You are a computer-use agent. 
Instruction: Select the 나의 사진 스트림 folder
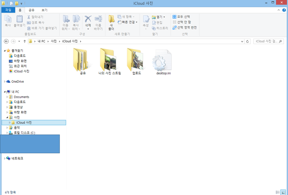(110, 61)
